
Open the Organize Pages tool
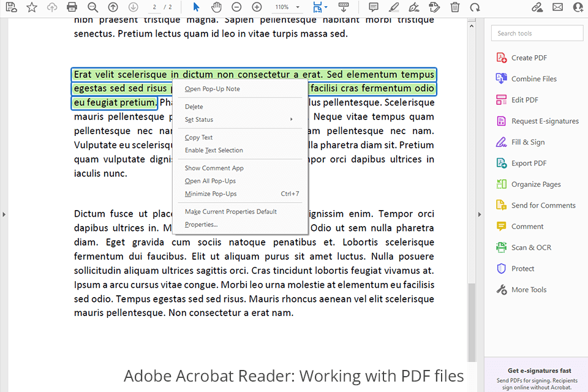529,184
